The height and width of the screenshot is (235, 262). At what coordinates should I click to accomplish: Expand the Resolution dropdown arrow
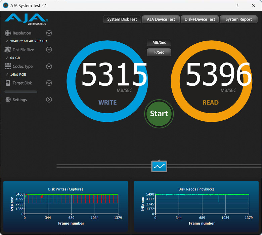[49, 33]
